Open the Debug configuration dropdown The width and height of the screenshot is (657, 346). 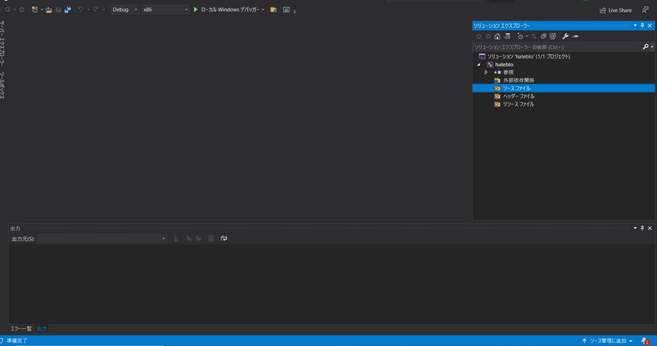(x=125, y=10)
